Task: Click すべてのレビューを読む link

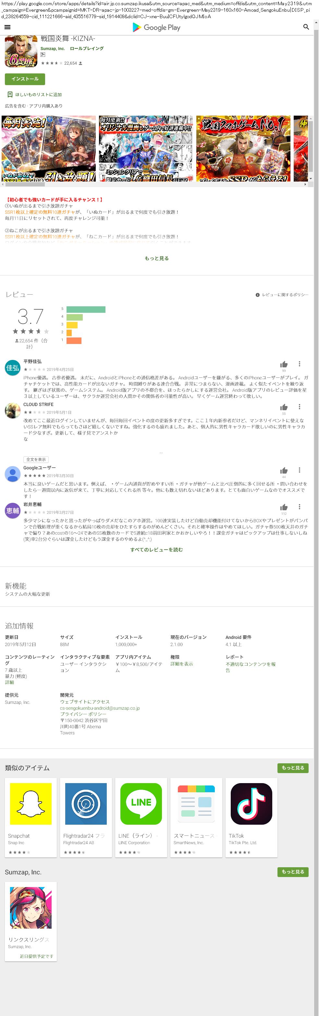Action: tap(156, 550)
